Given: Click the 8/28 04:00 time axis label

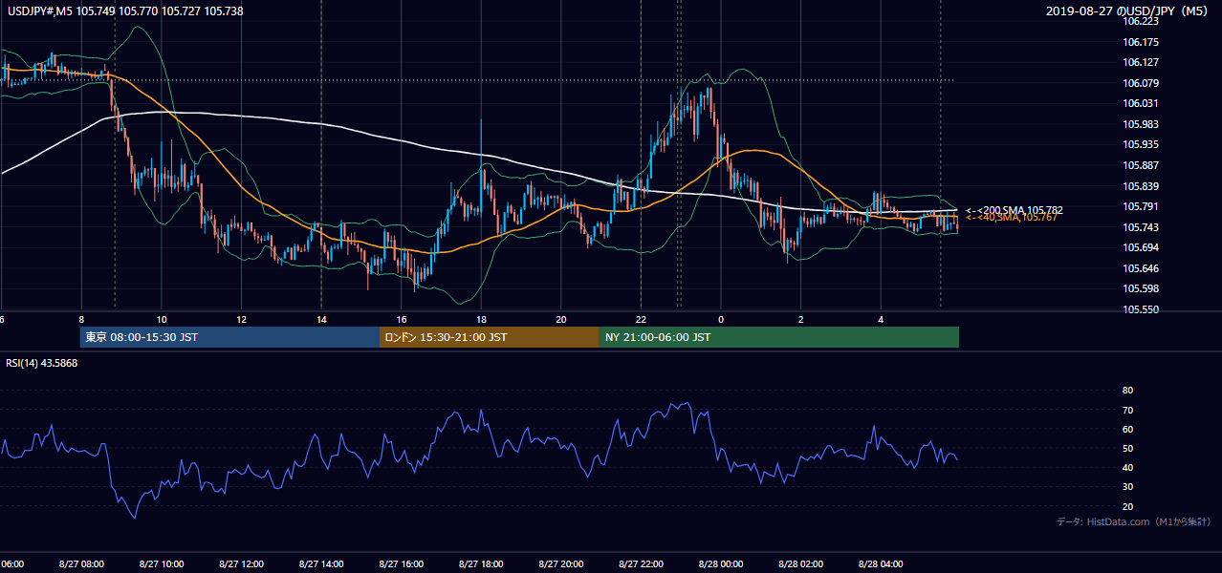Looking at the screenshot, I should (881, 564).
